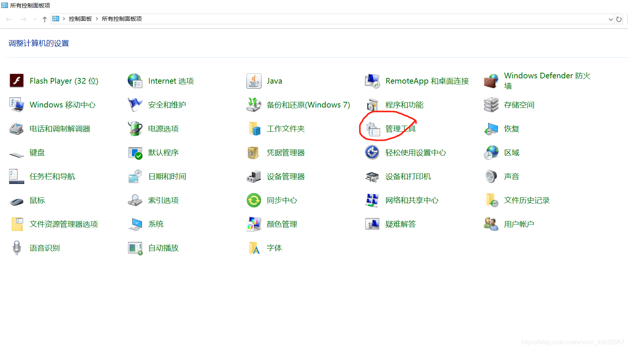Click the 同步中心 green sync icon
Image resolution: width=628 pixels, height=349 pixels.
(x=254, y=200)
